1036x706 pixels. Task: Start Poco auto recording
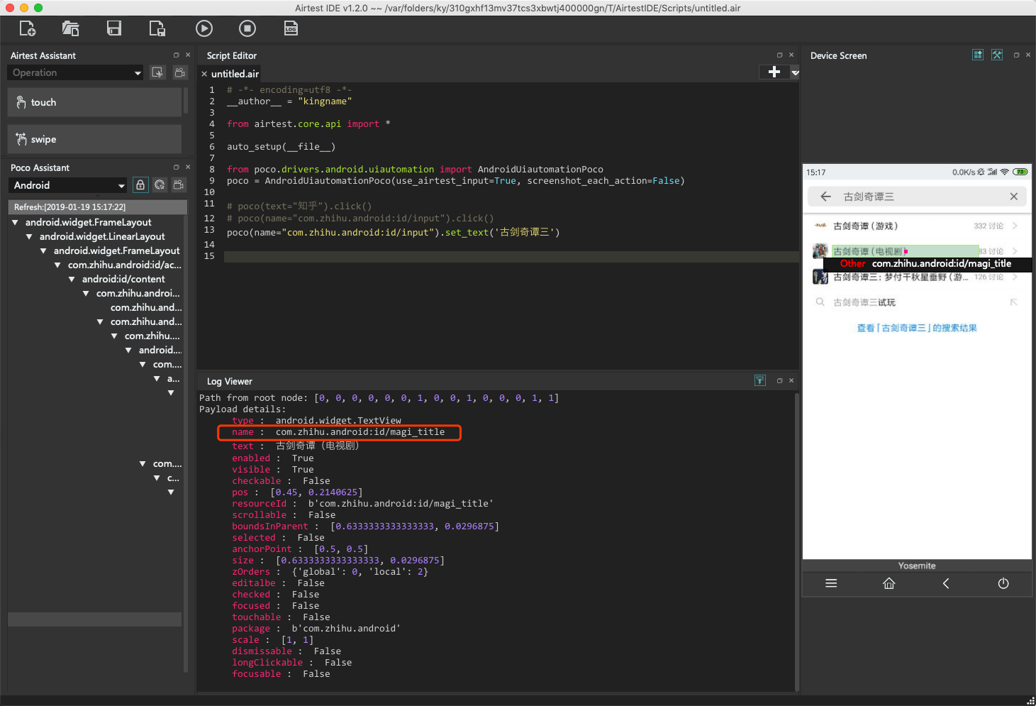click(179, 185)
